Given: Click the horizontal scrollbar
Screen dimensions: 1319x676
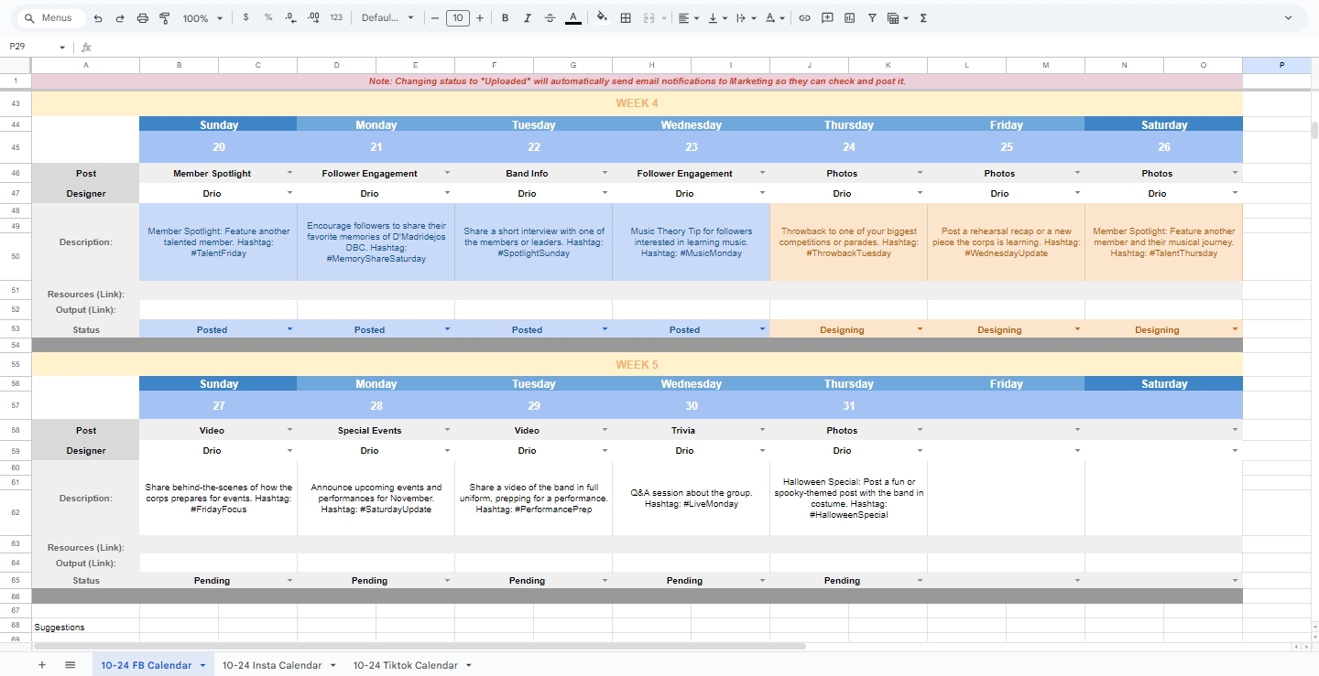Looking at the screenshot, I should tap(421, 646).
